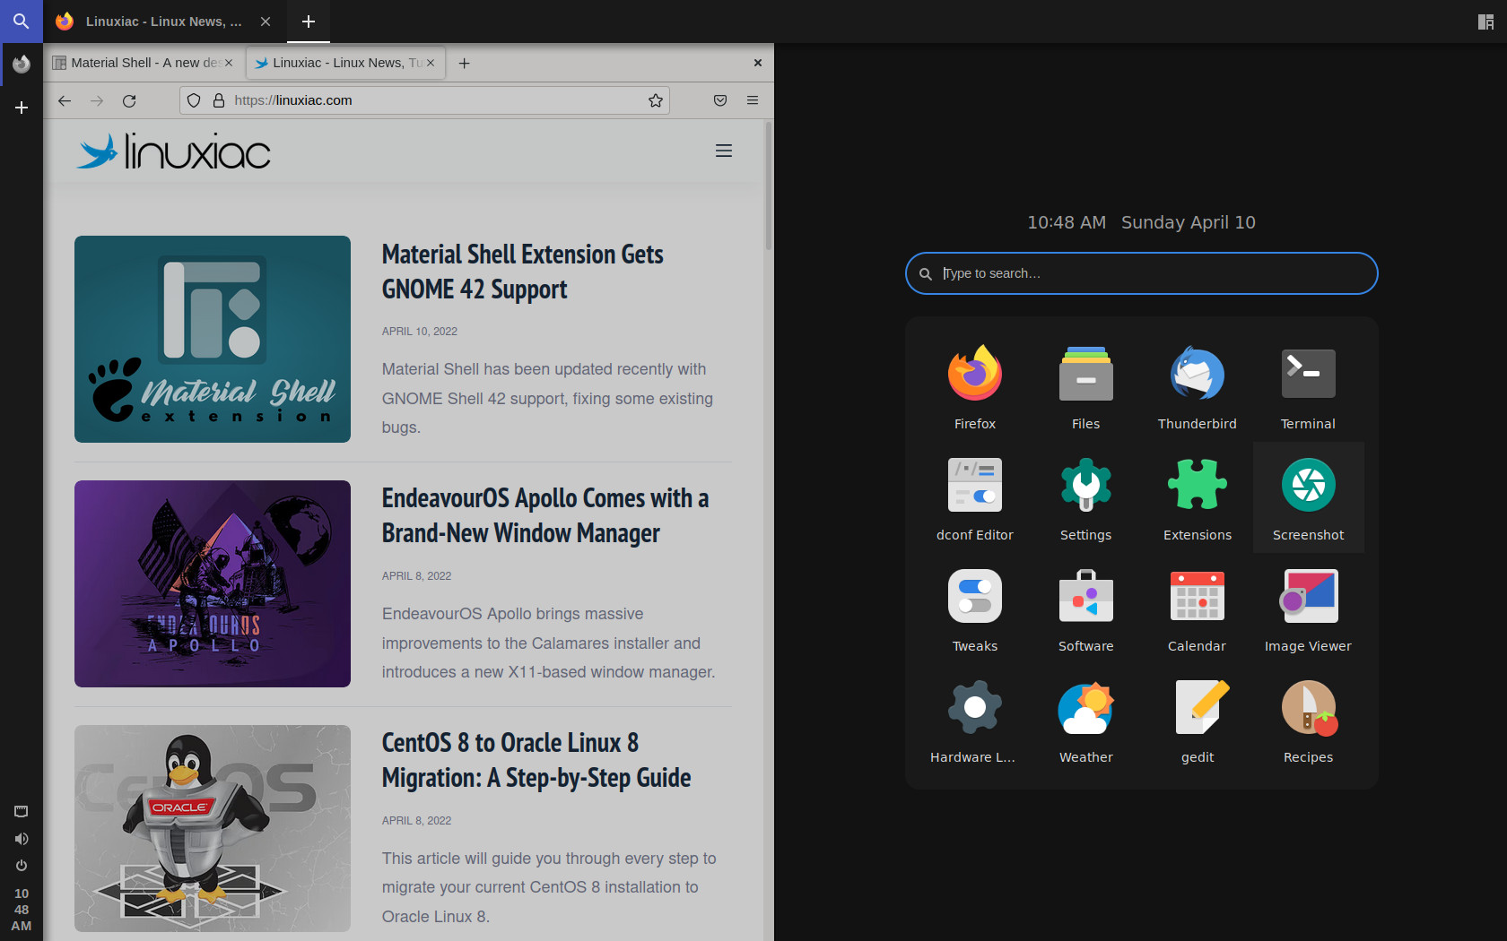1507x941 pixels.
Task: Switch to the Material Shell browser tab
Action: click(142, 63)
